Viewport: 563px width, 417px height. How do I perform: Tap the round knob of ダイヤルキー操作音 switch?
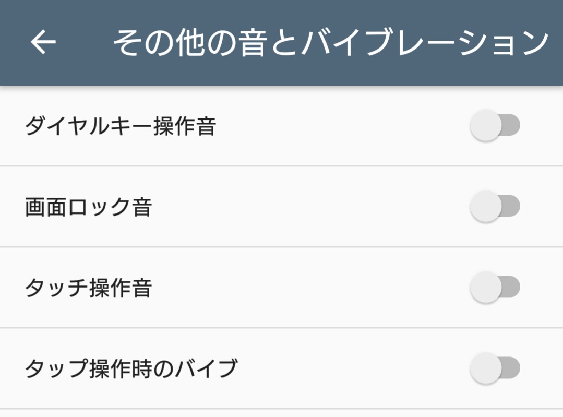[486, 125]
